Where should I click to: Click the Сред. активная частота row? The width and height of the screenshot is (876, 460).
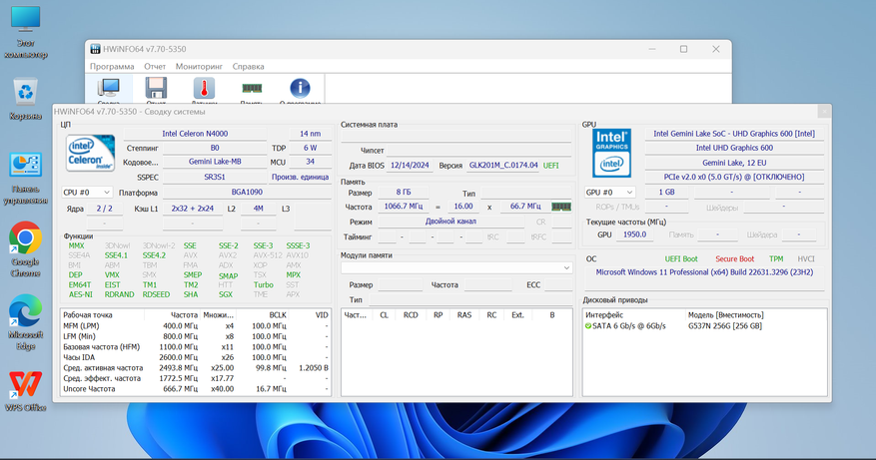point(195,368)
